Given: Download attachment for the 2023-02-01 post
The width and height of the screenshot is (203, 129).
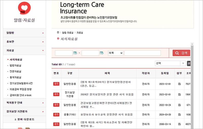Looking at the screenshot, I should (179, 94).
